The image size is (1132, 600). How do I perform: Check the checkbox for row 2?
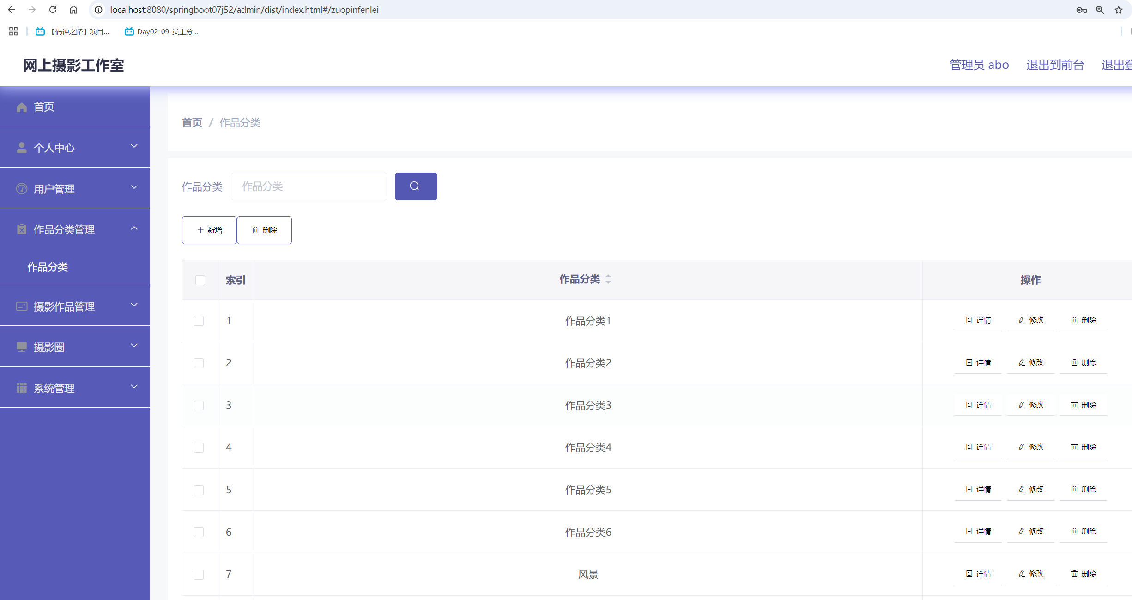(199, 363)
